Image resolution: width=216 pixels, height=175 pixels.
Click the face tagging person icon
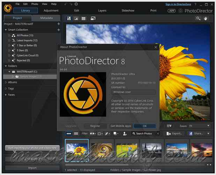[125, 134]
